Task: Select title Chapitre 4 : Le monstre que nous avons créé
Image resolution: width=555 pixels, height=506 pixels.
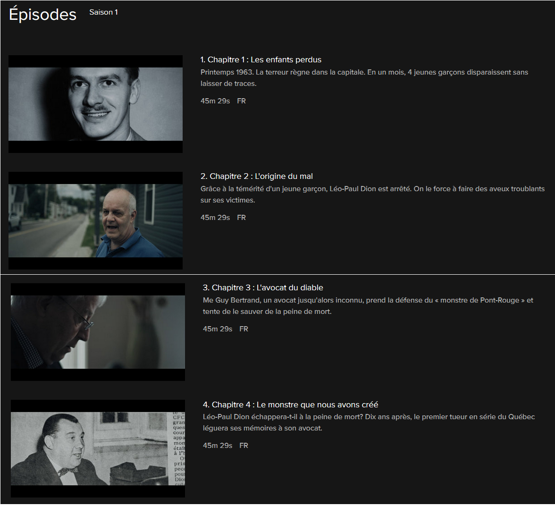Action: coord(291,405)
